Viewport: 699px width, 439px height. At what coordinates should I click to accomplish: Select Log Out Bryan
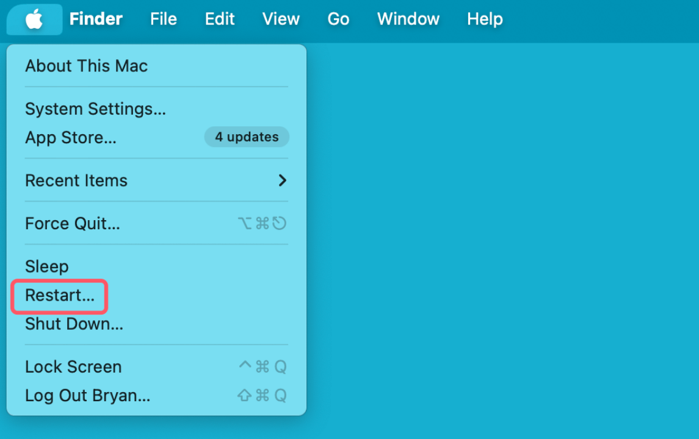tap(87, 396)
